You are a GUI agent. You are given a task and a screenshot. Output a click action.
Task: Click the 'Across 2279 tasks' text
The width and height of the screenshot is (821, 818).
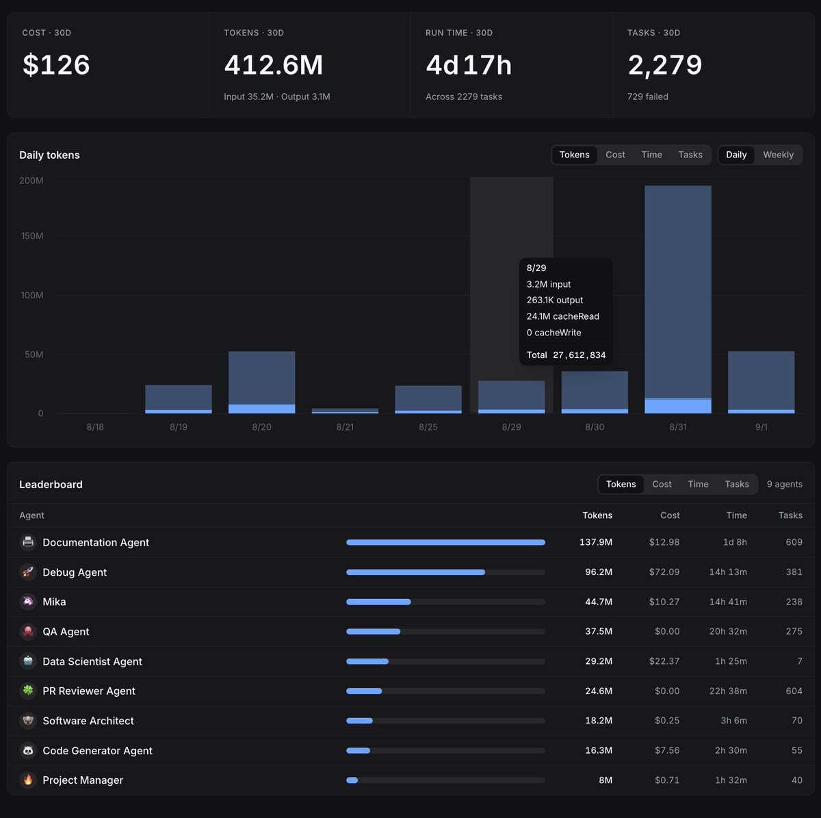click(464, 97)
